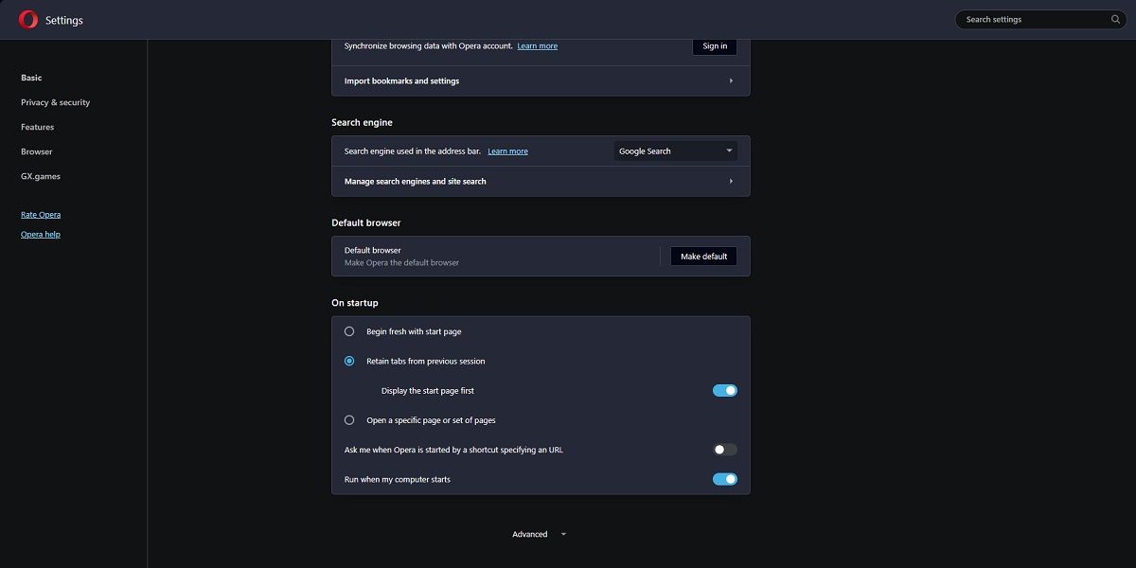Image resolution: width=1136 pixels, height=568 pixels.
Task: Click the search magnifier icon
Action: click(x=1115, y=19)
